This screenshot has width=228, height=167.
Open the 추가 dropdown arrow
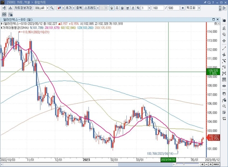(73, 8)
